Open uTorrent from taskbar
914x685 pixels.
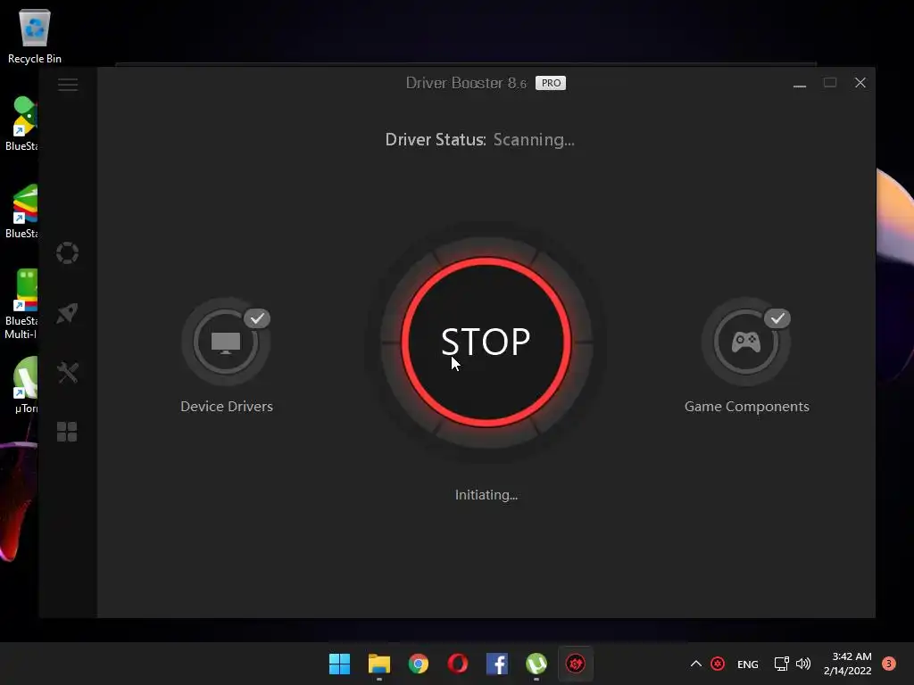(x=536, y=664)
